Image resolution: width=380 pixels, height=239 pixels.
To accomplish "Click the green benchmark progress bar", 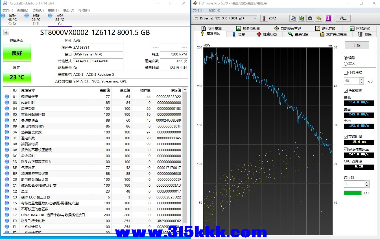I will pos(353,193).
